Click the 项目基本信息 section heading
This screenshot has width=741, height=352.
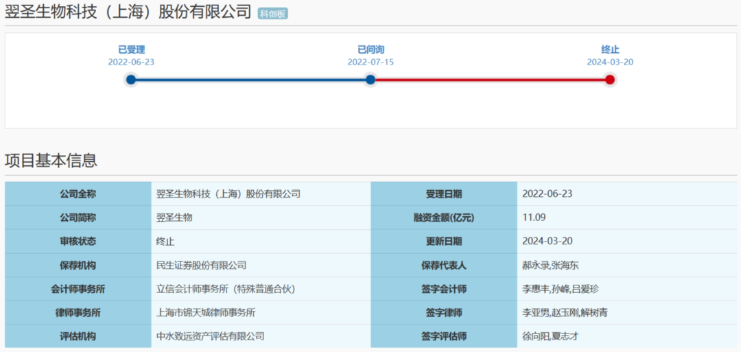coord(51,161)
